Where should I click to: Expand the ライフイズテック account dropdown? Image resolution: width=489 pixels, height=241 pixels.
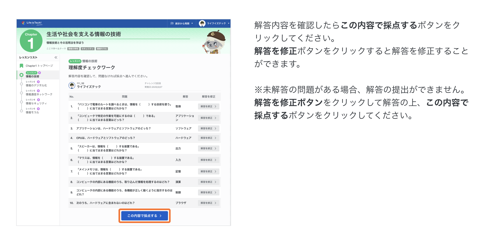point(218,23)
